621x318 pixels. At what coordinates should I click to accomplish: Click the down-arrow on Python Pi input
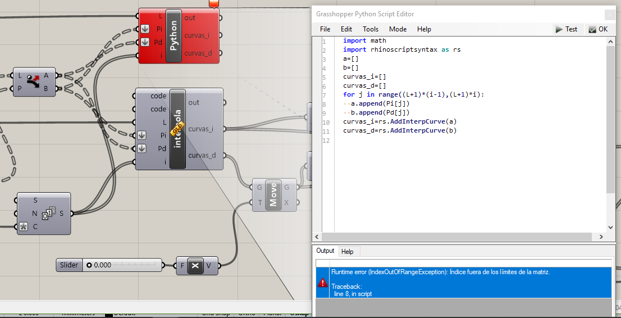pyautogui.click(x=145, y=29)
